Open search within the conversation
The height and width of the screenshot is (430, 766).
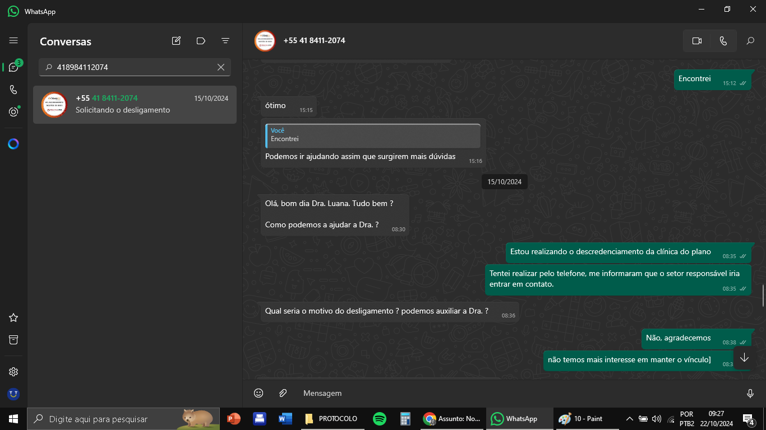(x=750, y=41)
